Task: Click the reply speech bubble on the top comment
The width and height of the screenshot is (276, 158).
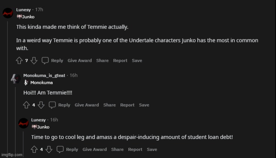Action: pyautogui.click(x=45, y=61)
